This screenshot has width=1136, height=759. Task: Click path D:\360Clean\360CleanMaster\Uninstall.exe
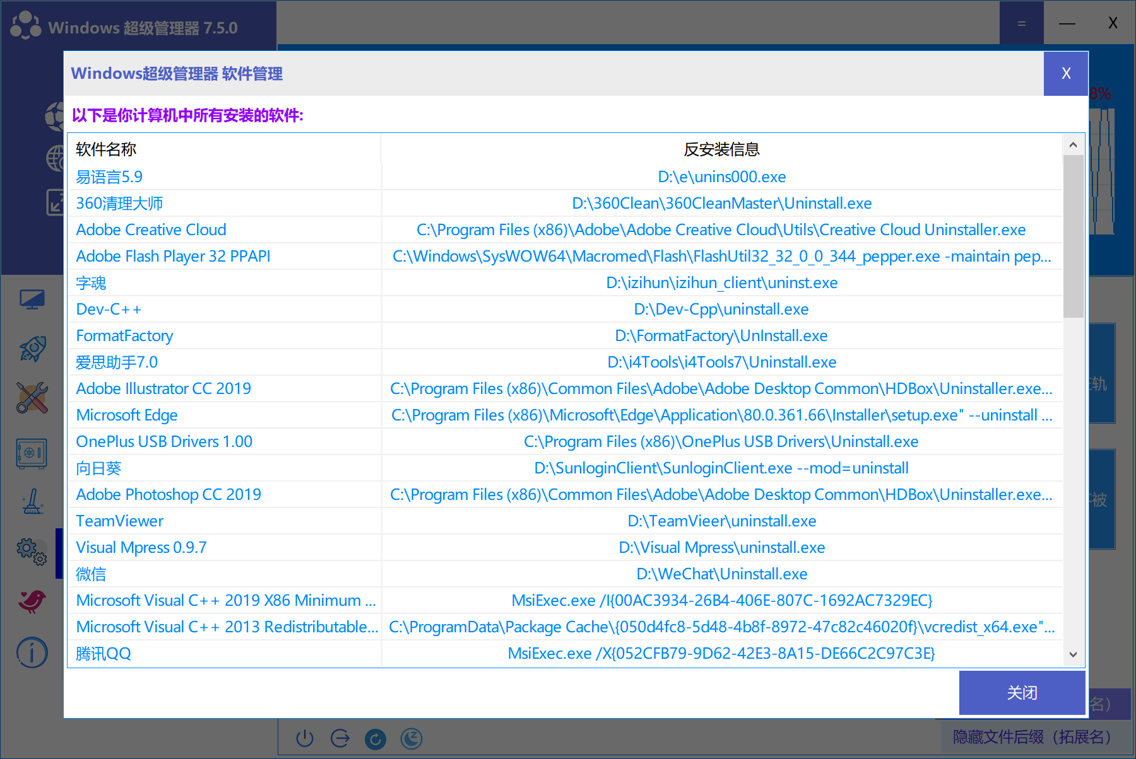722,203
